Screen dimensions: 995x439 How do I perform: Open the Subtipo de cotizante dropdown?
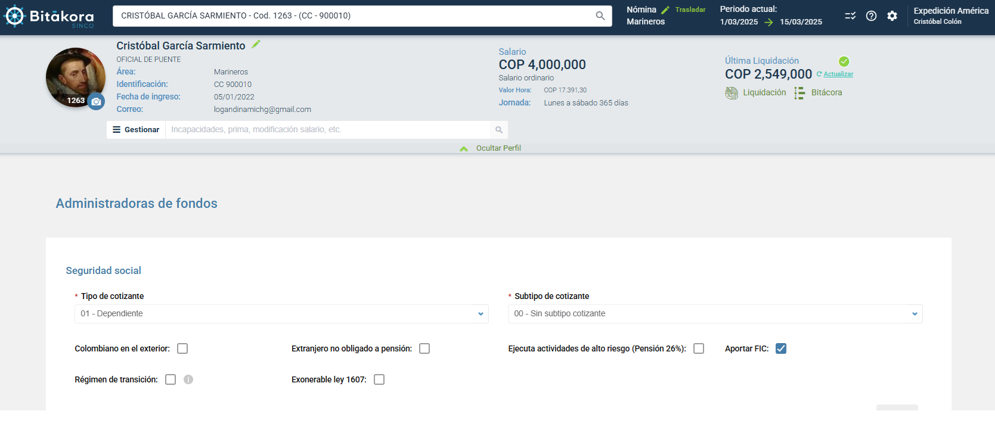(x=715, y=314)
